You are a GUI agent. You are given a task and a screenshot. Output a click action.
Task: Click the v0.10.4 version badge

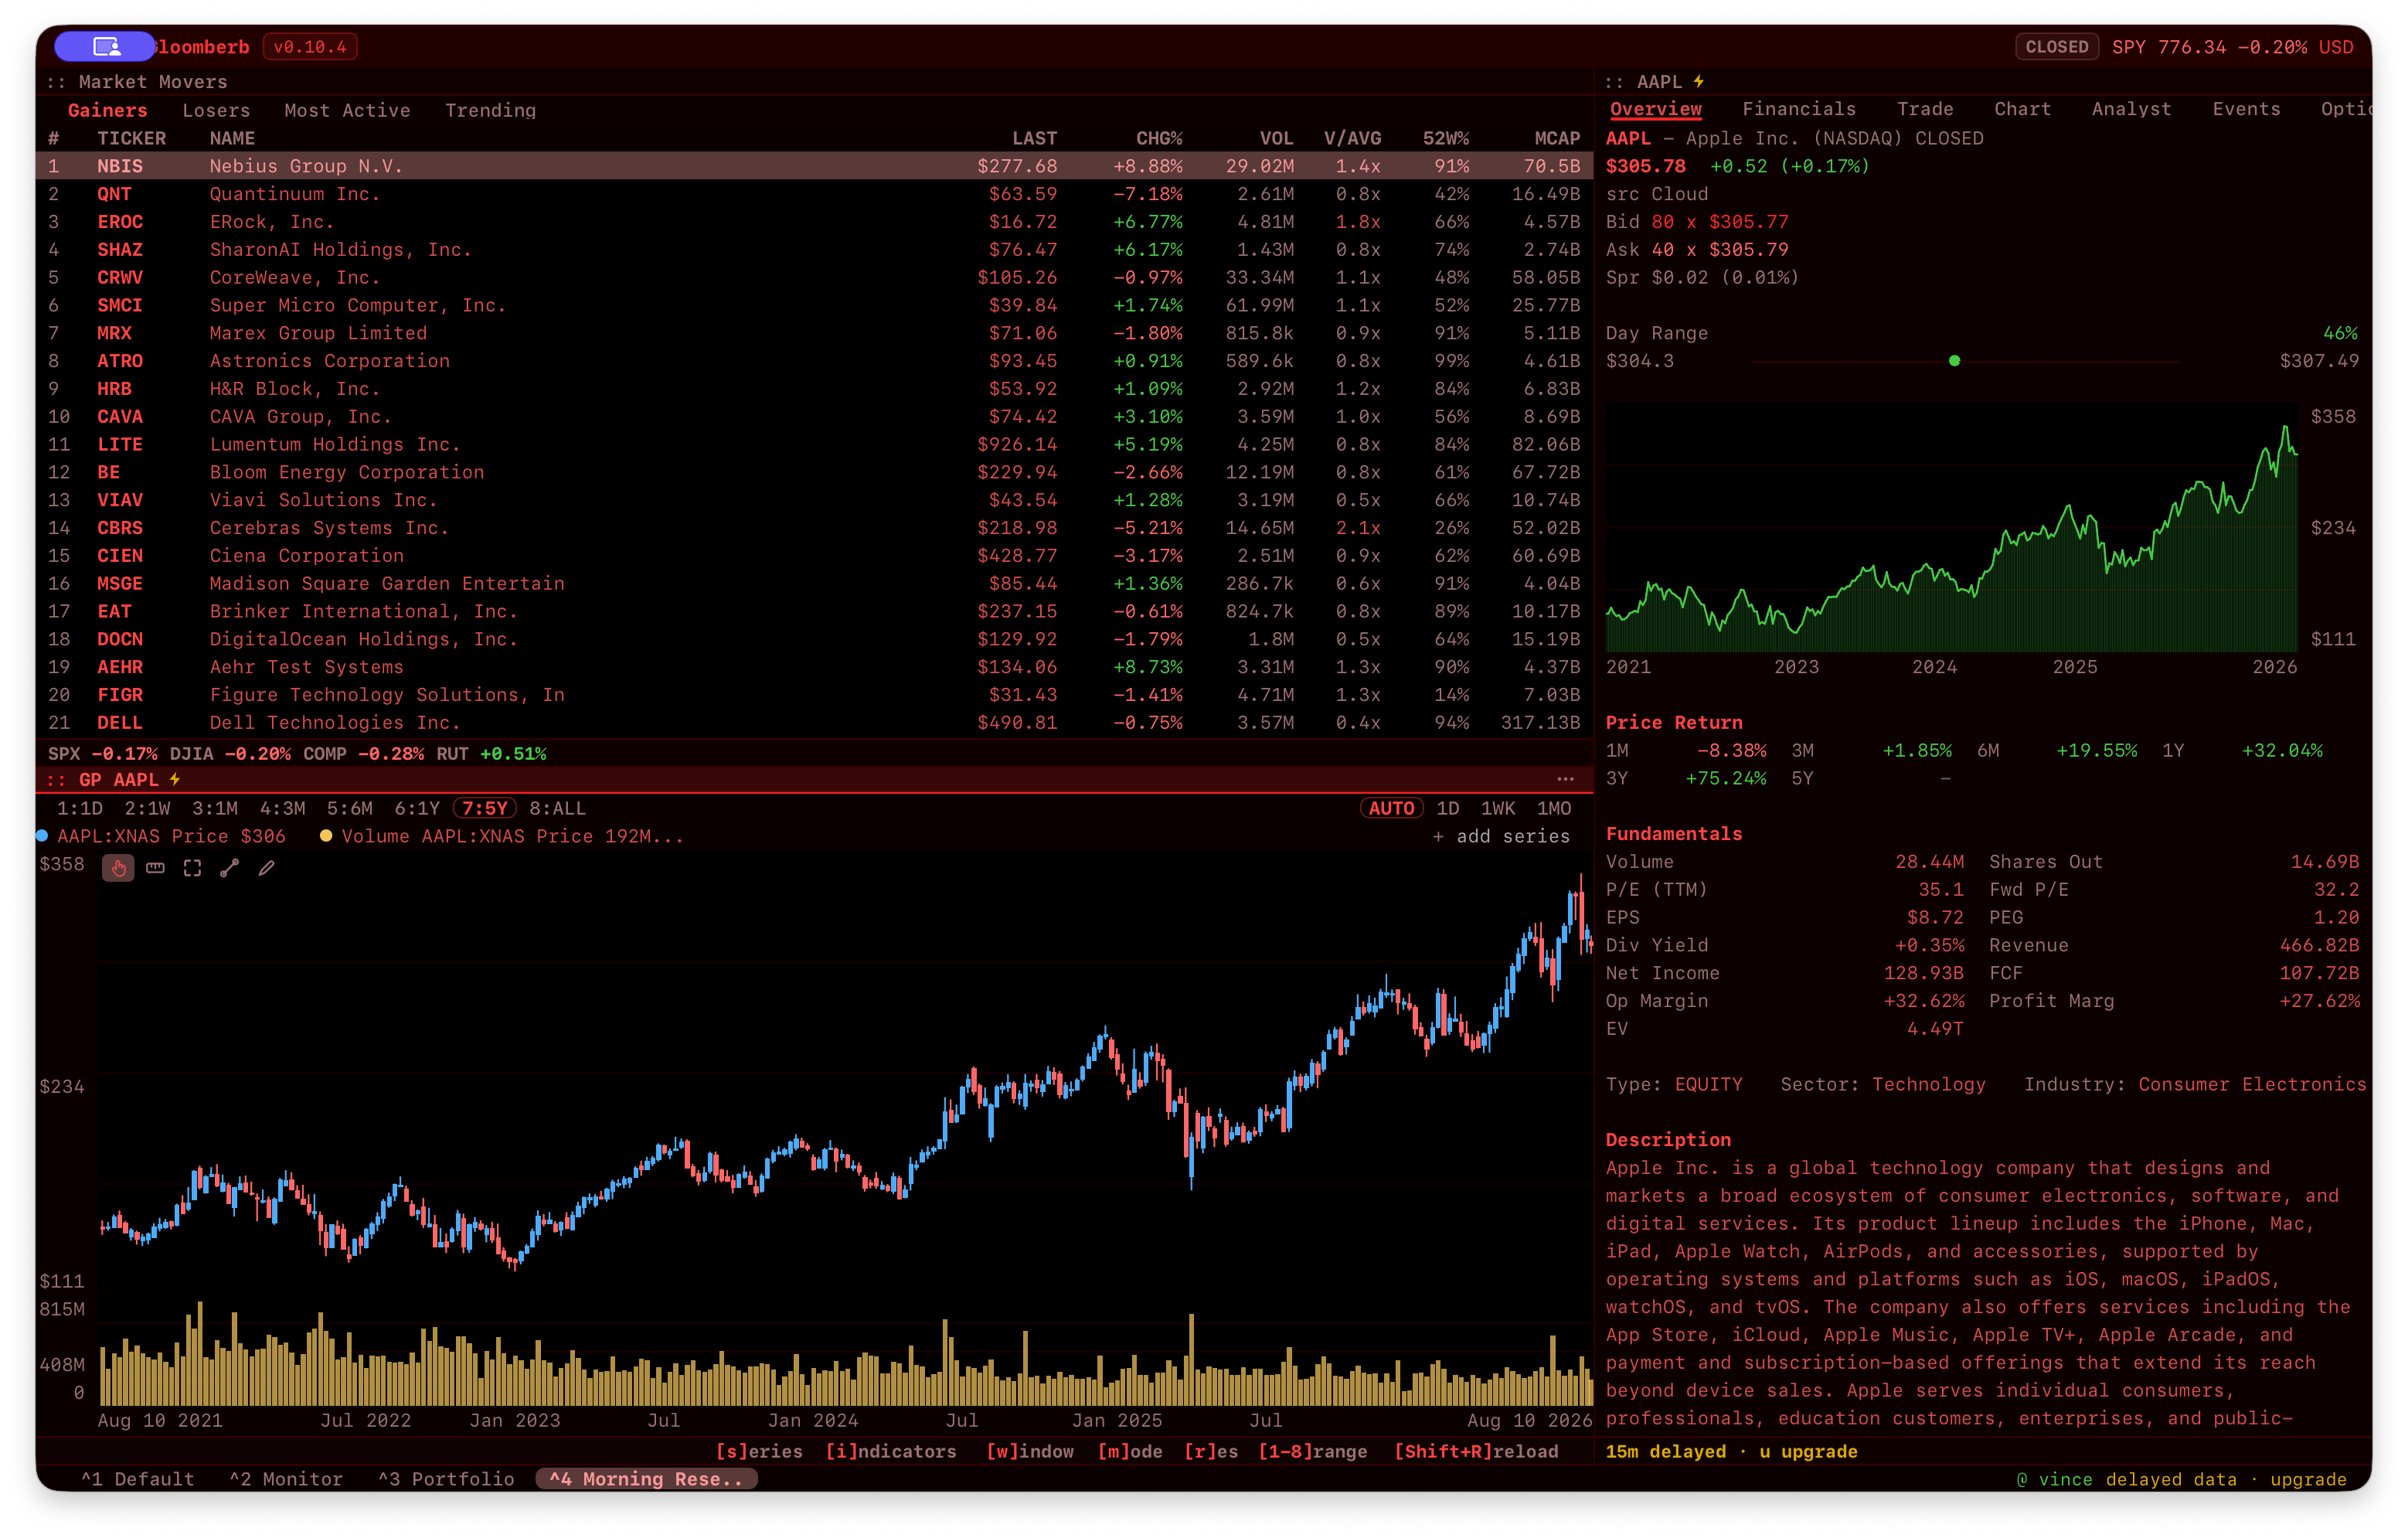click(310, 47)
